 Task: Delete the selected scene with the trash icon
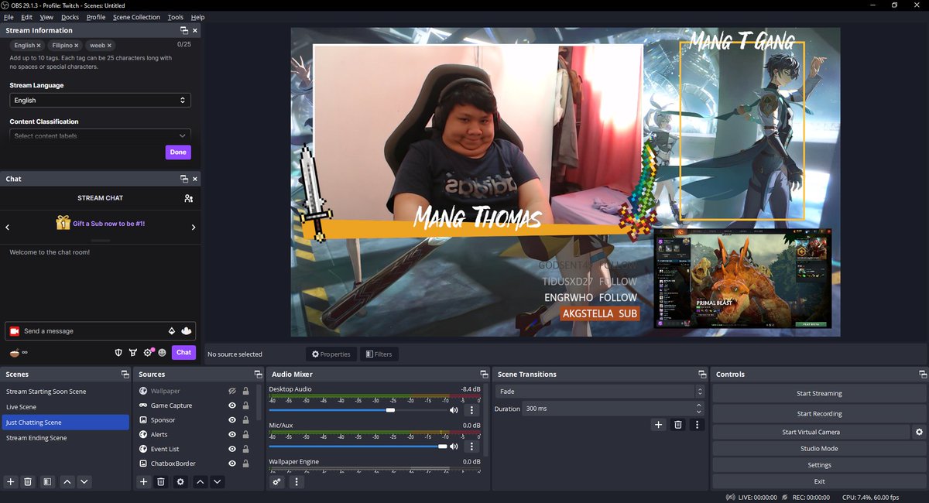click(x=28, y=481)
